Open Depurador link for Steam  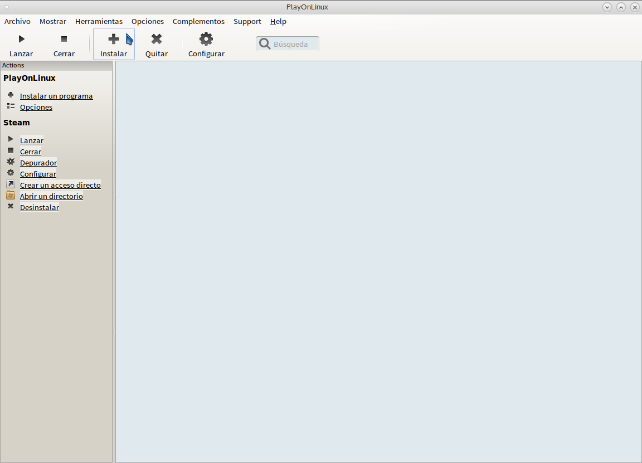pyautogui.click(x=38, y=163)
